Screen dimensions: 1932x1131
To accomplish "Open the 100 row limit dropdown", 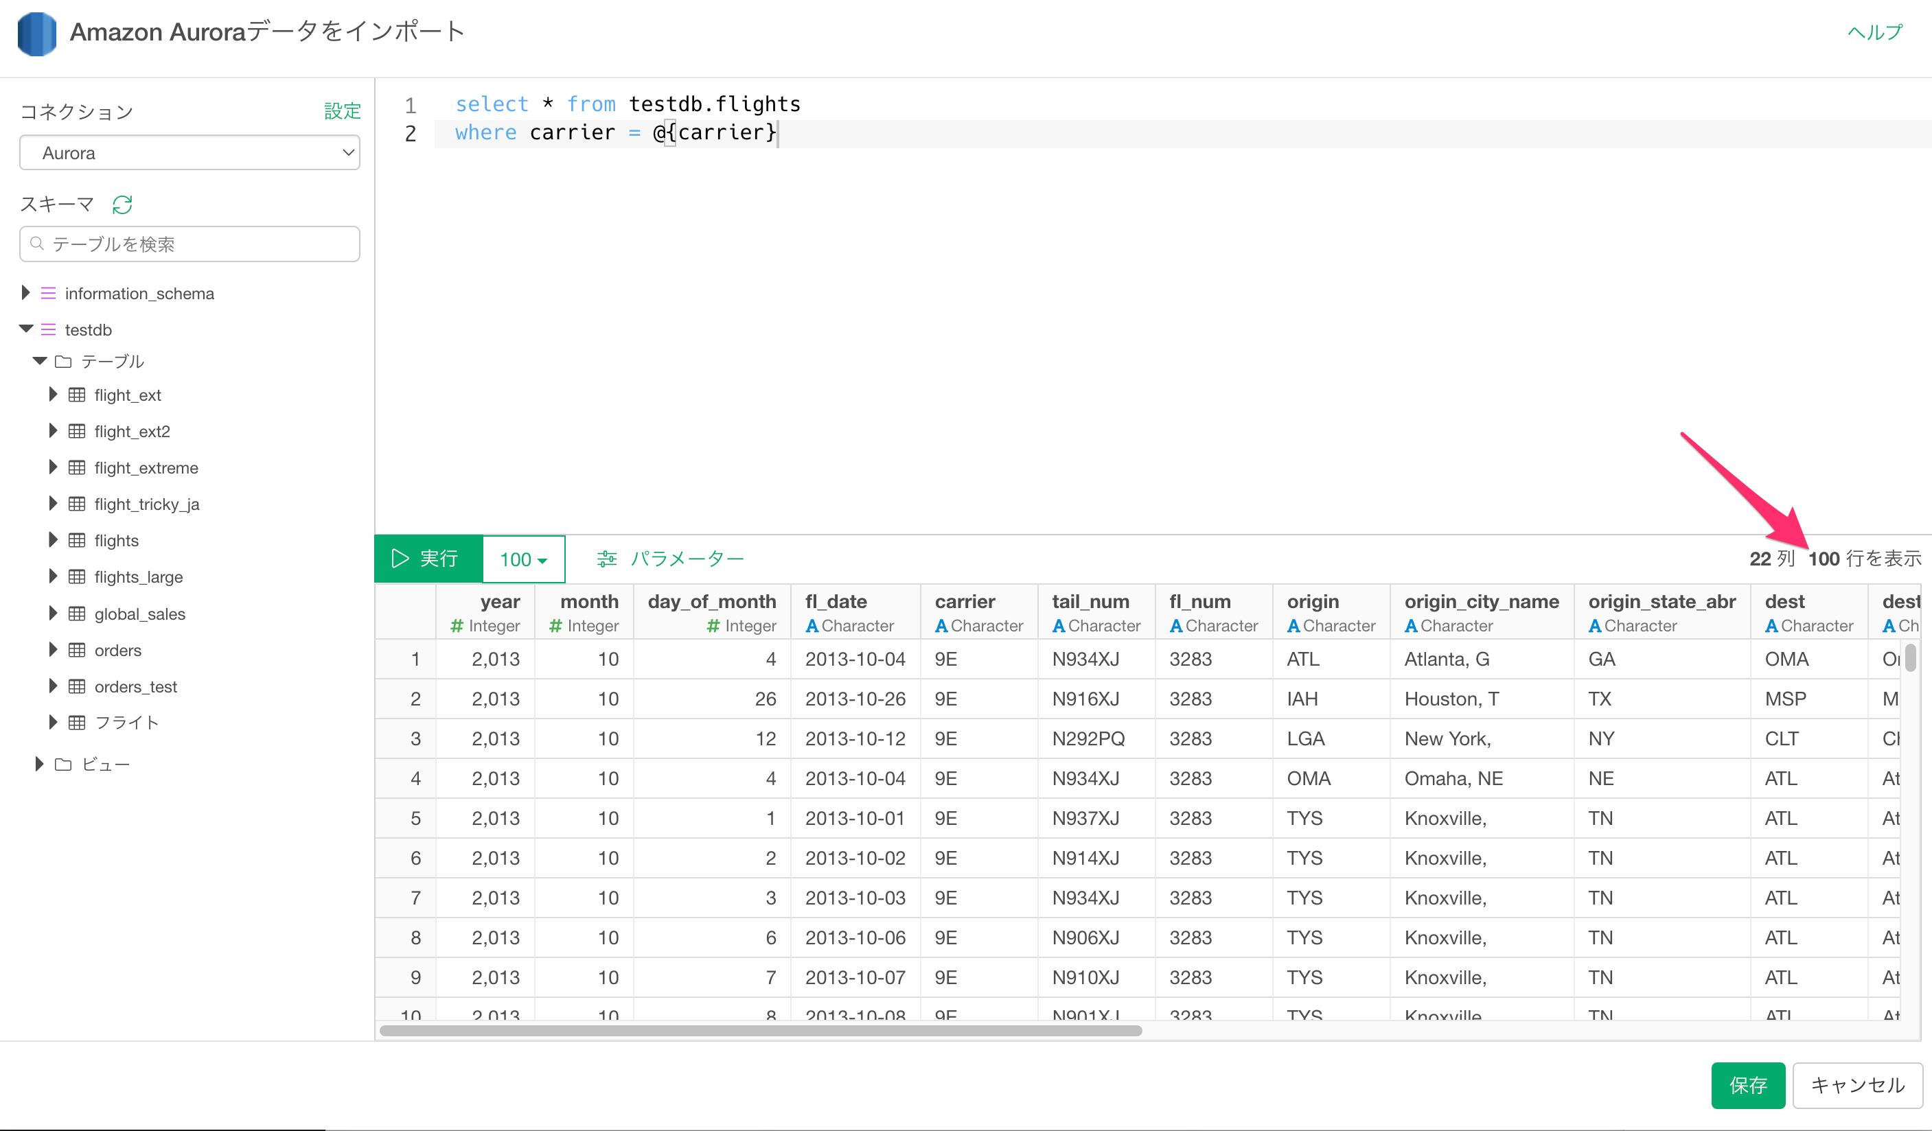I will click(x=524, y=559).
